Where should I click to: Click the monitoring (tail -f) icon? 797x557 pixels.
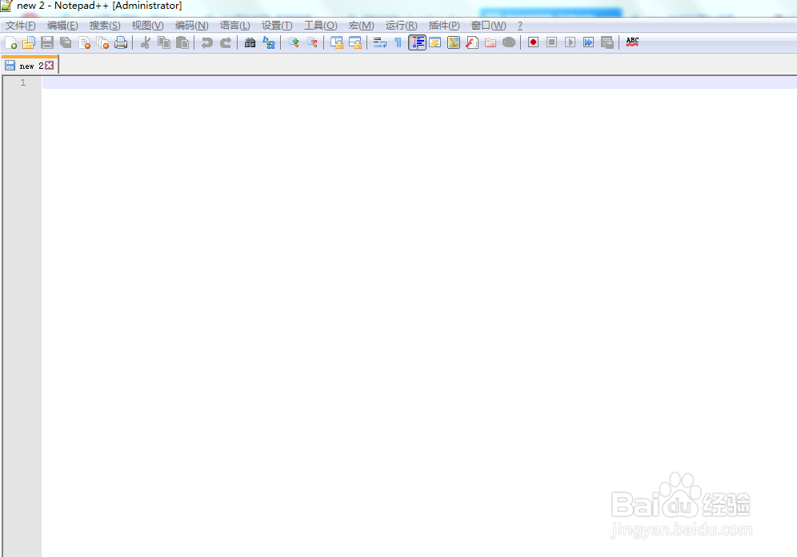pyautogui.click(x=509, y=42)
